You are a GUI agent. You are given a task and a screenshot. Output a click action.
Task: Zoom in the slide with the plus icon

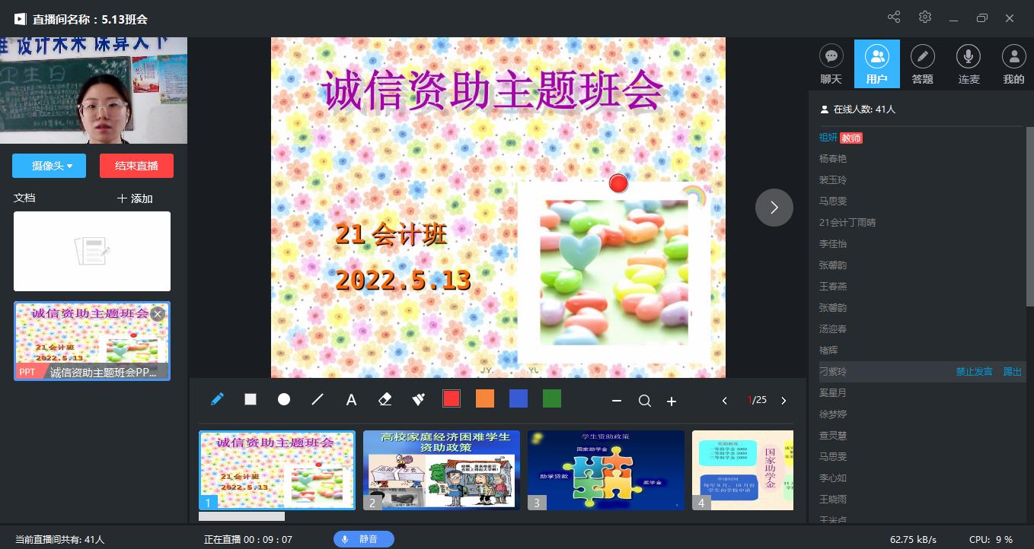click(x=672, y=401)
